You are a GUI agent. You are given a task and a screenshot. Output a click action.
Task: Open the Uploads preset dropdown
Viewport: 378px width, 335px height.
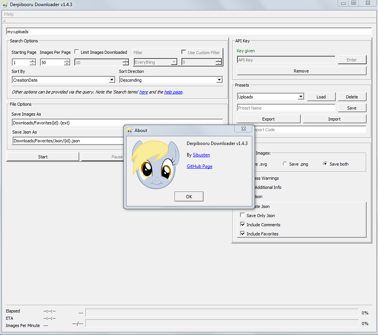[301, 97]
